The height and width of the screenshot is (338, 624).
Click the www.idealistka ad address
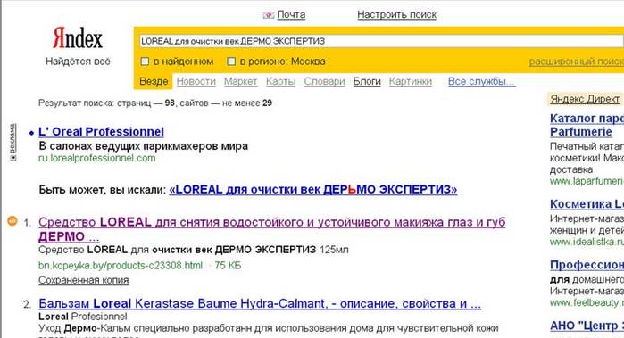(587, 242)
